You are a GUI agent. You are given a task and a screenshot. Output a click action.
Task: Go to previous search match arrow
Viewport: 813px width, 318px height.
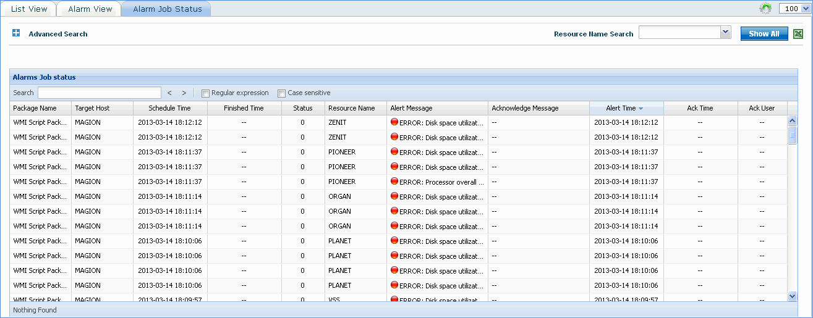(169, 93)
